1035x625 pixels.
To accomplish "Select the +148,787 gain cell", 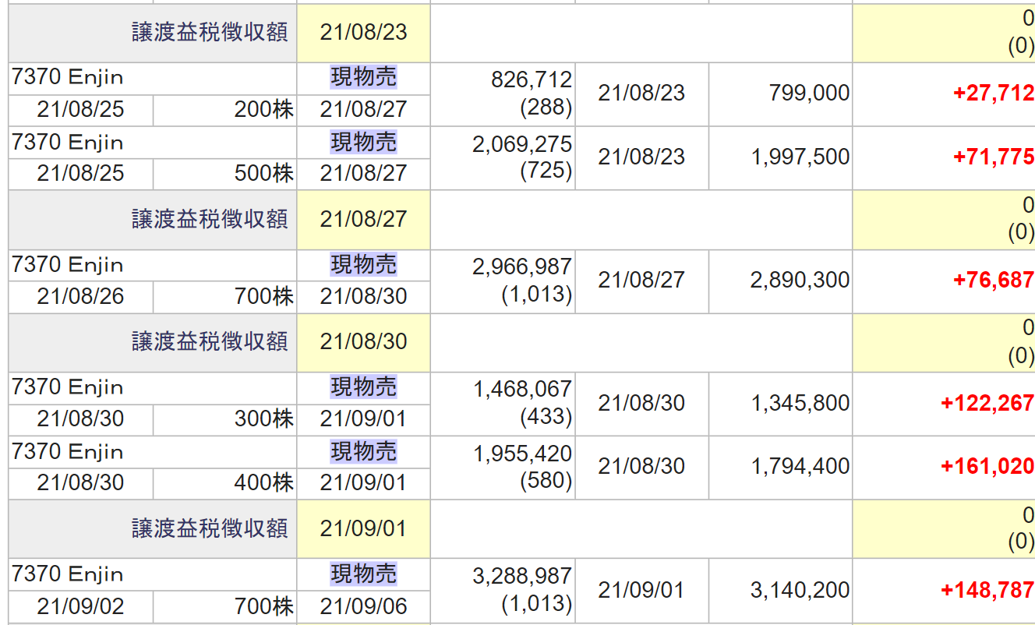I will [x=987, y=591].
